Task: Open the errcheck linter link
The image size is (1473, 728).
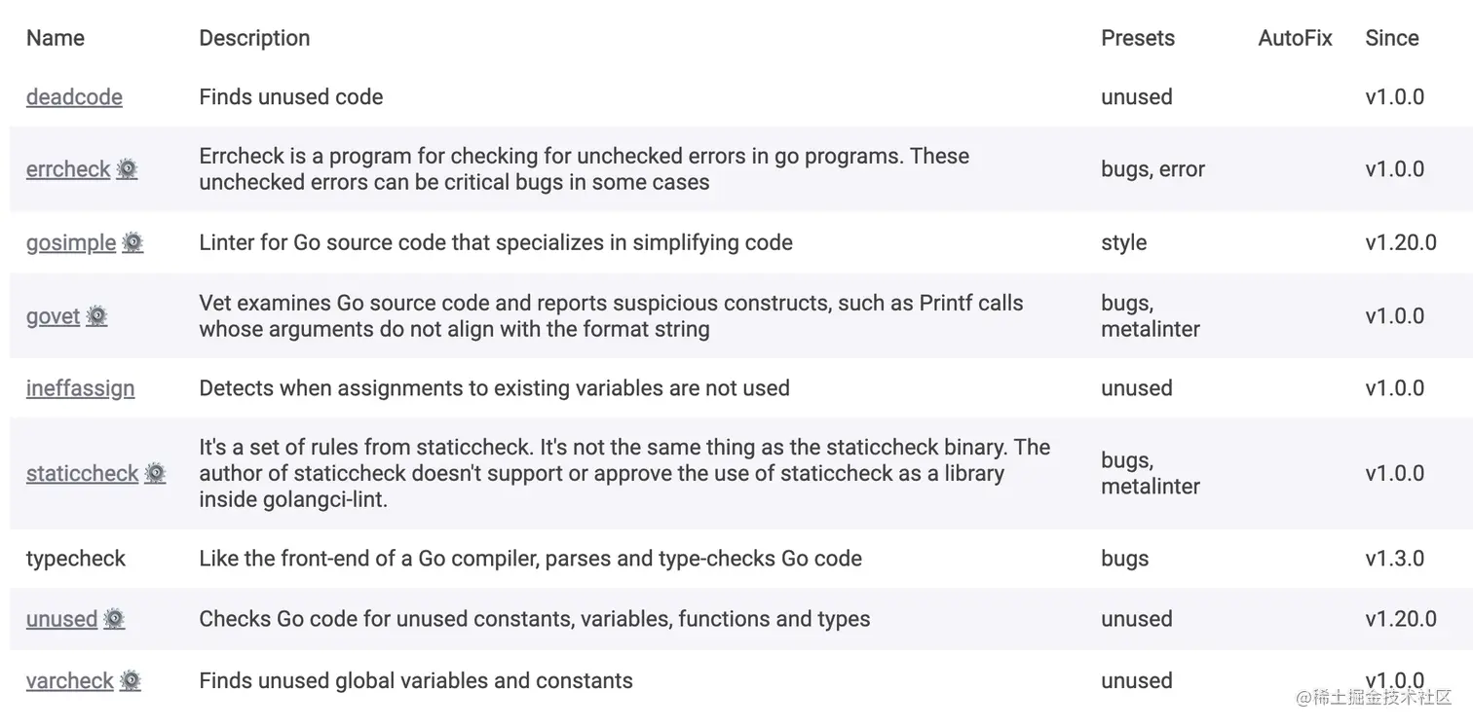Action: coord(68,169)
